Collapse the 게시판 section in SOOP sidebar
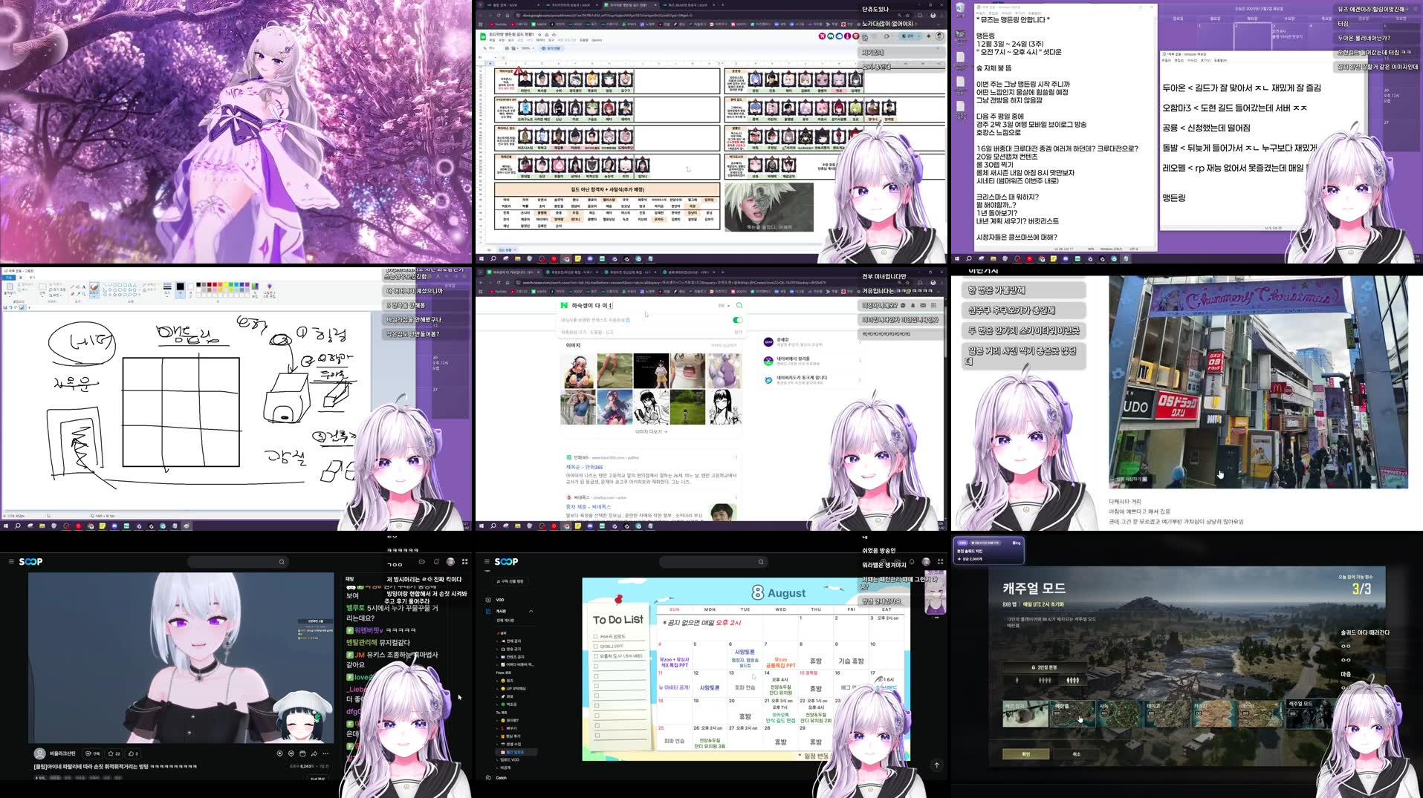This screenshot has height=798, width=1423. coord(531,611)
